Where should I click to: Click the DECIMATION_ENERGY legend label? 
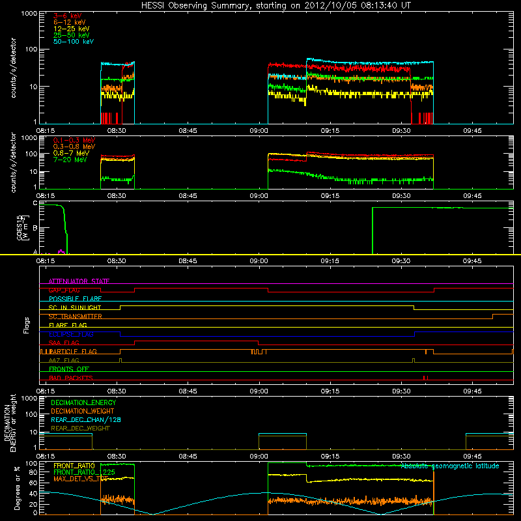click(x=83, y=402)
